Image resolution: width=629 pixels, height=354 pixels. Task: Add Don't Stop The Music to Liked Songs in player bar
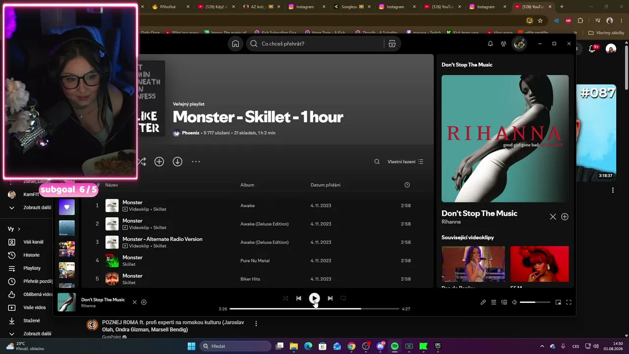[144, 302]
